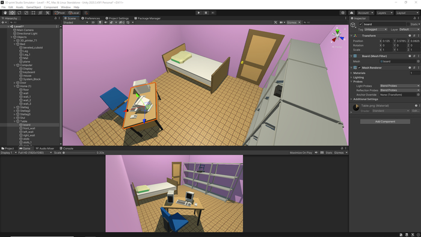Screen dimensions: 421x237
Task: Open the Cloud services icon
Action: [x=351, y=13]
